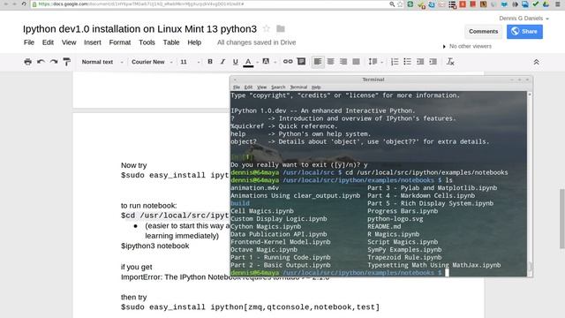The width and height of the screenshot is (565, 318).
Task: Increase the paragraph indent
Action: [433, 62]
